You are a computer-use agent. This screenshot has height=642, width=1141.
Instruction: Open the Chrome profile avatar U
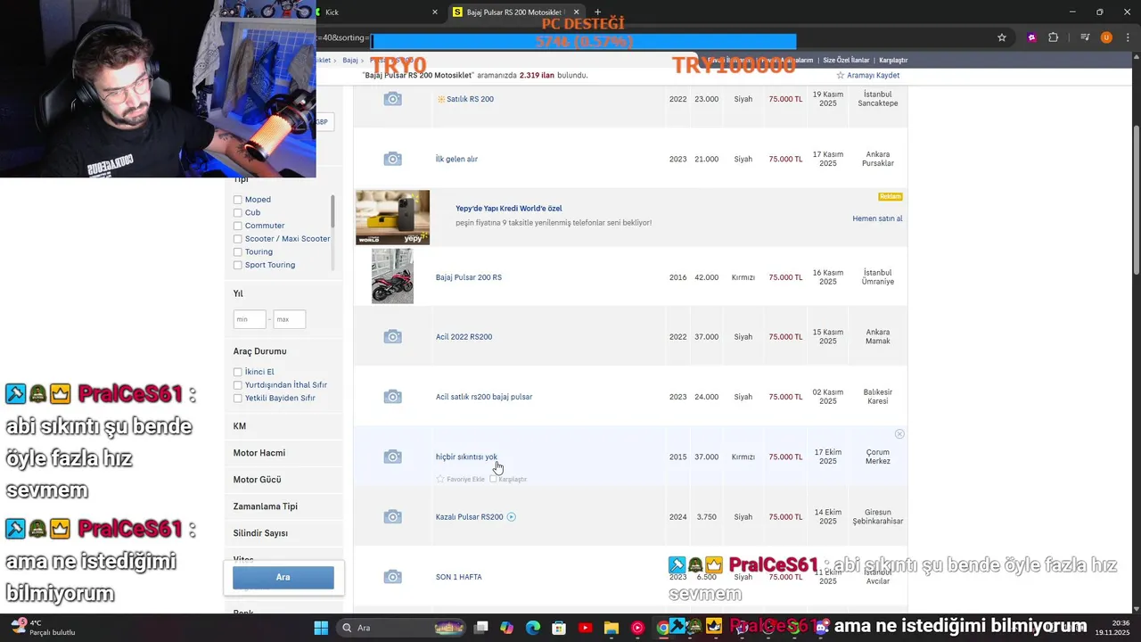[x=1106, y=37]
